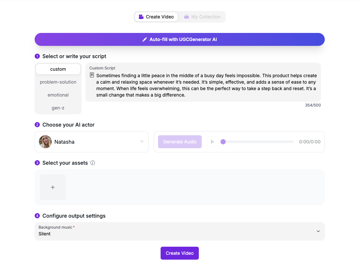
Task: Switch to the My Collection tab
Action: 202,17
